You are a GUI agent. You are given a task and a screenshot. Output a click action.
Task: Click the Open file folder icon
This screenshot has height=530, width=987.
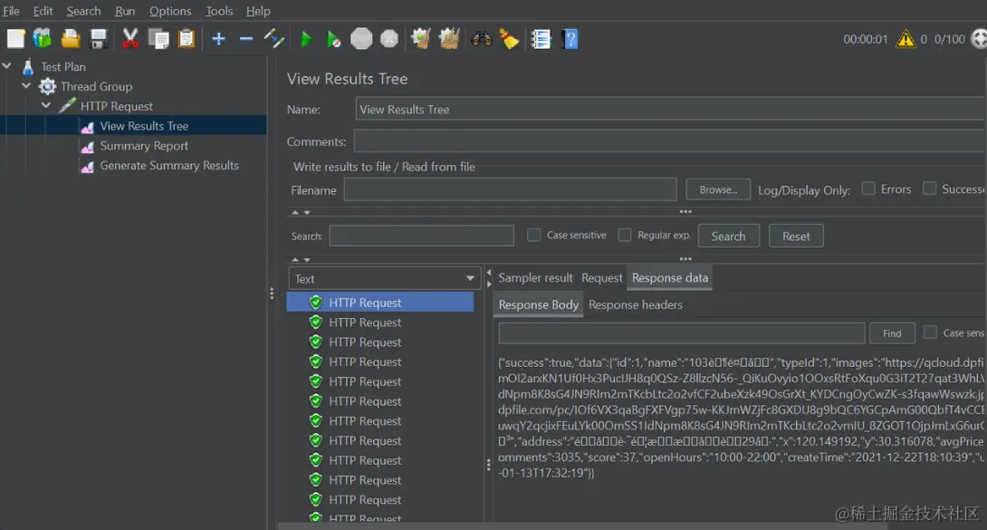pos(71,39)
